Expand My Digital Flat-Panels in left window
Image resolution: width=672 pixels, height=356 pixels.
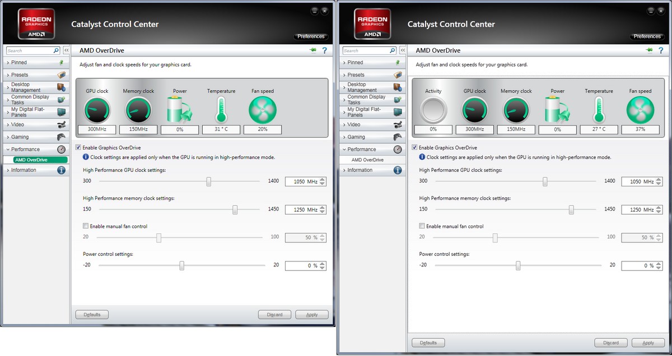[x=36, y=112]
